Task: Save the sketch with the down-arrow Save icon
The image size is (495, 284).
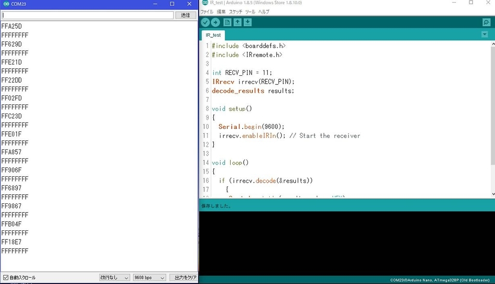Action: tap(248, 22)
